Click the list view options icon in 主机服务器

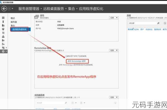[x=73, y=103]
